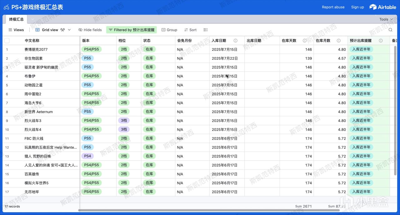The height and width of the screenshot is (215, 400).
Task: Click the 139 days cell
Action: [297, 58]
